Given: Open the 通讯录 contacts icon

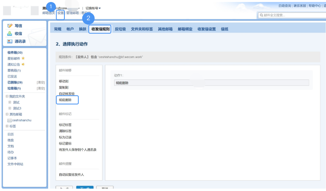Looking at the screenshot, I should [x=10, y=41].
